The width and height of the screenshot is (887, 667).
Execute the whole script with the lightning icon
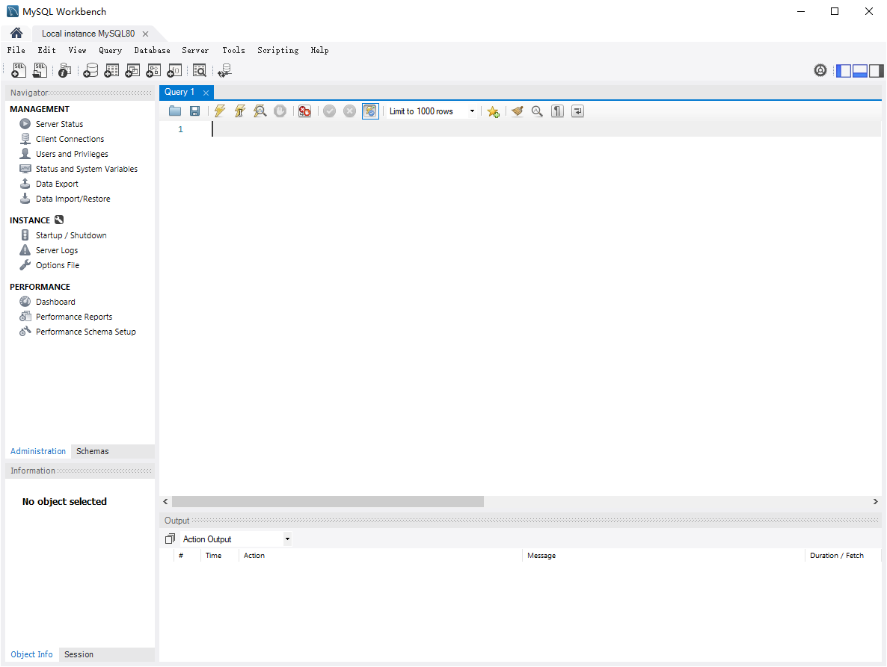(219, 111)
